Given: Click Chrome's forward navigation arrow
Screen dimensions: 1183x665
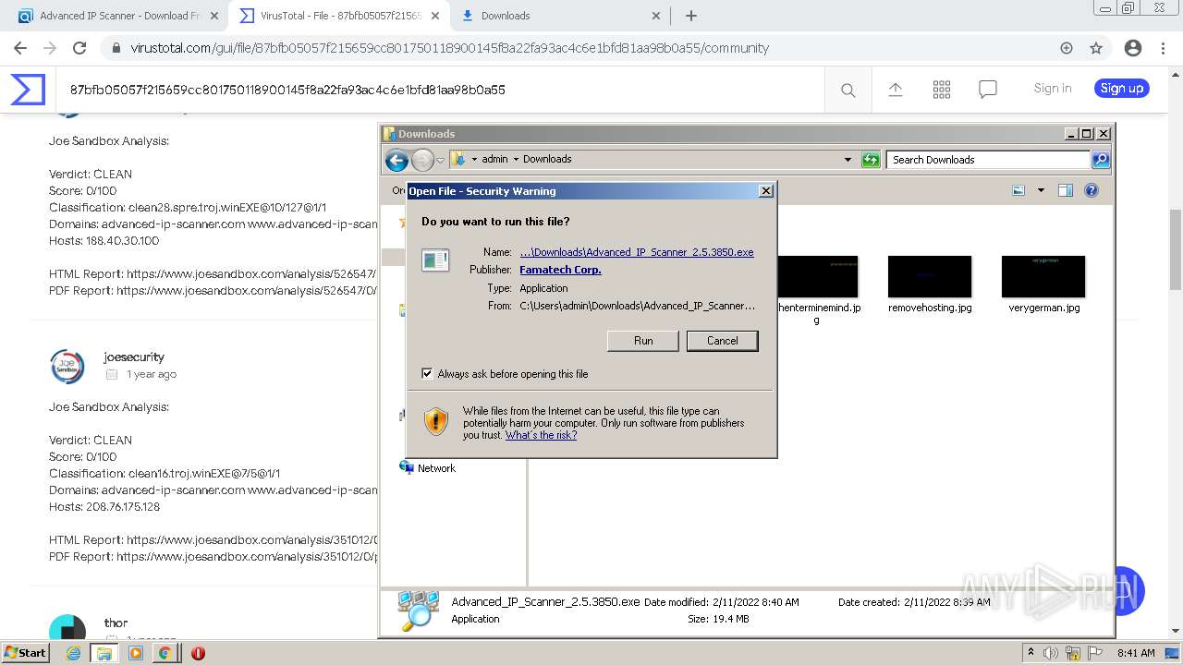Looking at the screenshot, I should click(x=50, y=48).
